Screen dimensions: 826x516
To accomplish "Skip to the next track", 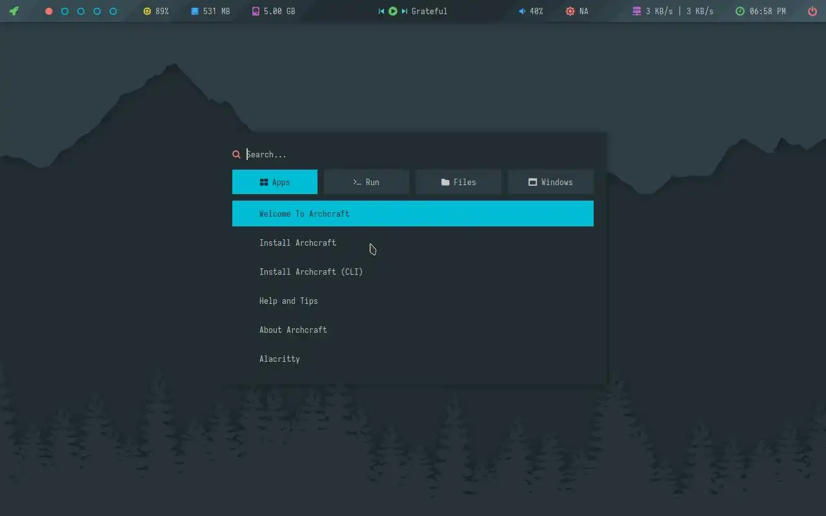I will (404, 11).
